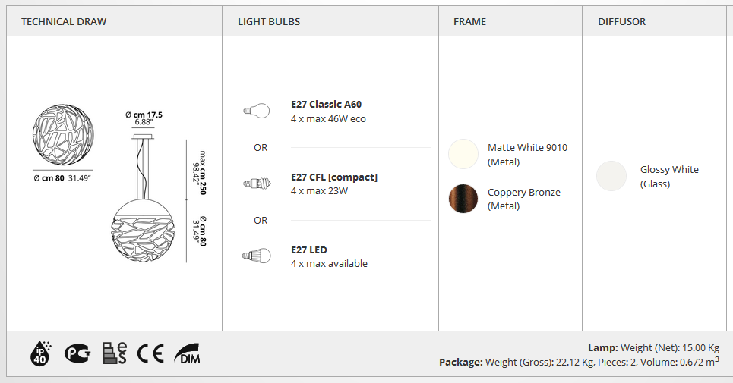This screenshot has width=733, height=383.
Task: Click the DIM dimmable icon
Action: 187,353
